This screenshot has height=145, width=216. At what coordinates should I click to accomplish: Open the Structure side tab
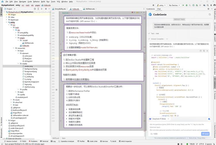1,122
